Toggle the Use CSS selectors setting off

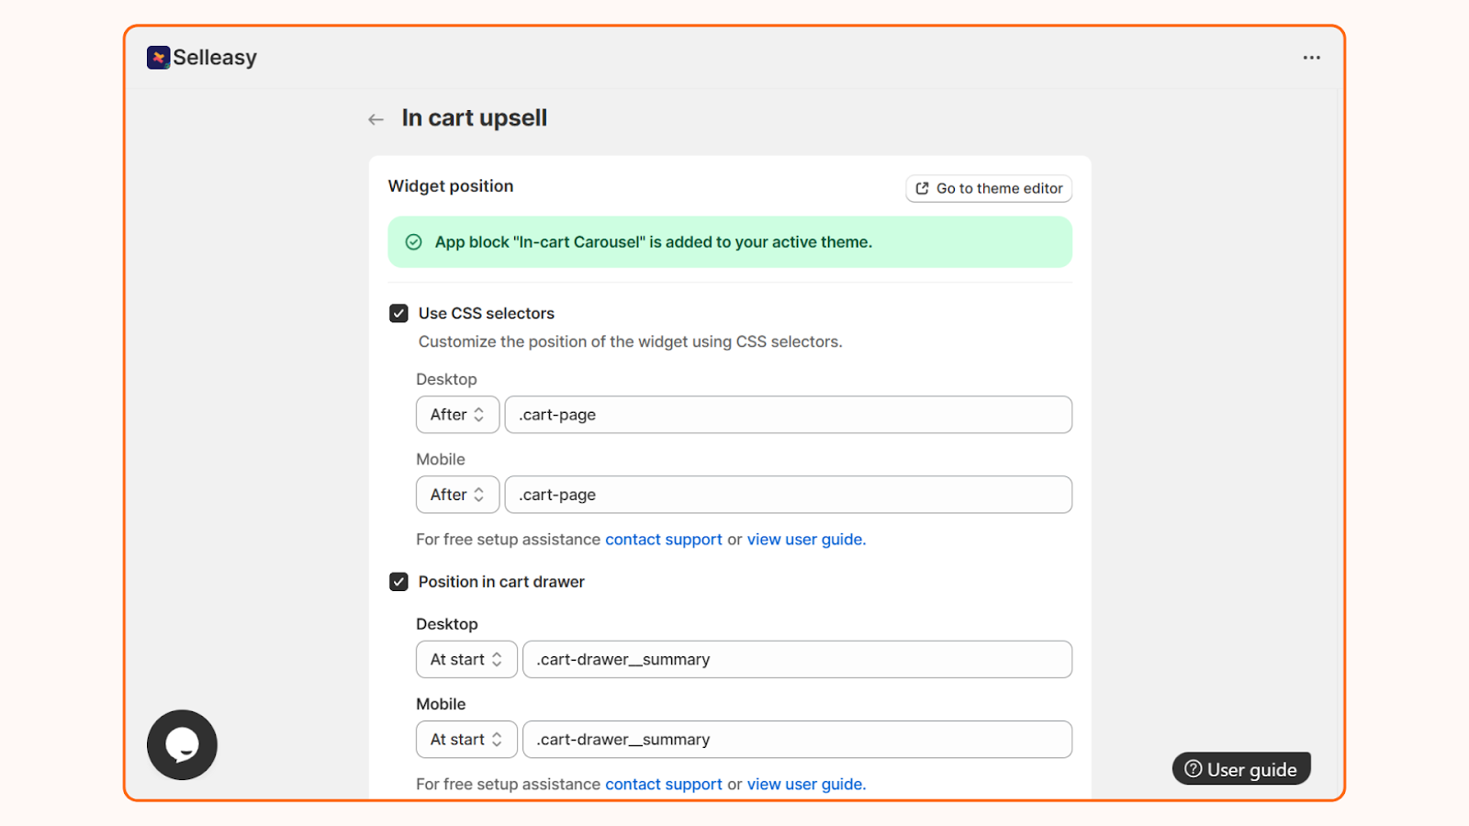(398, 312)
